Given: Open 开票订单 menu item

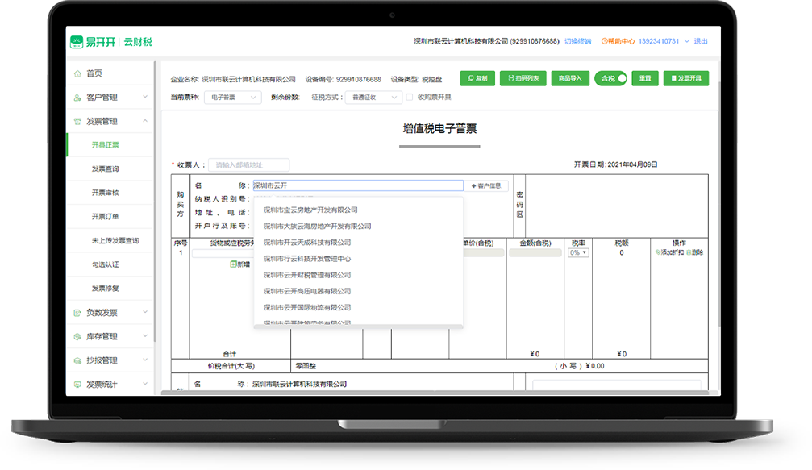Looking at the screenshot, I should pyautogui.click(x=110, y=216).
